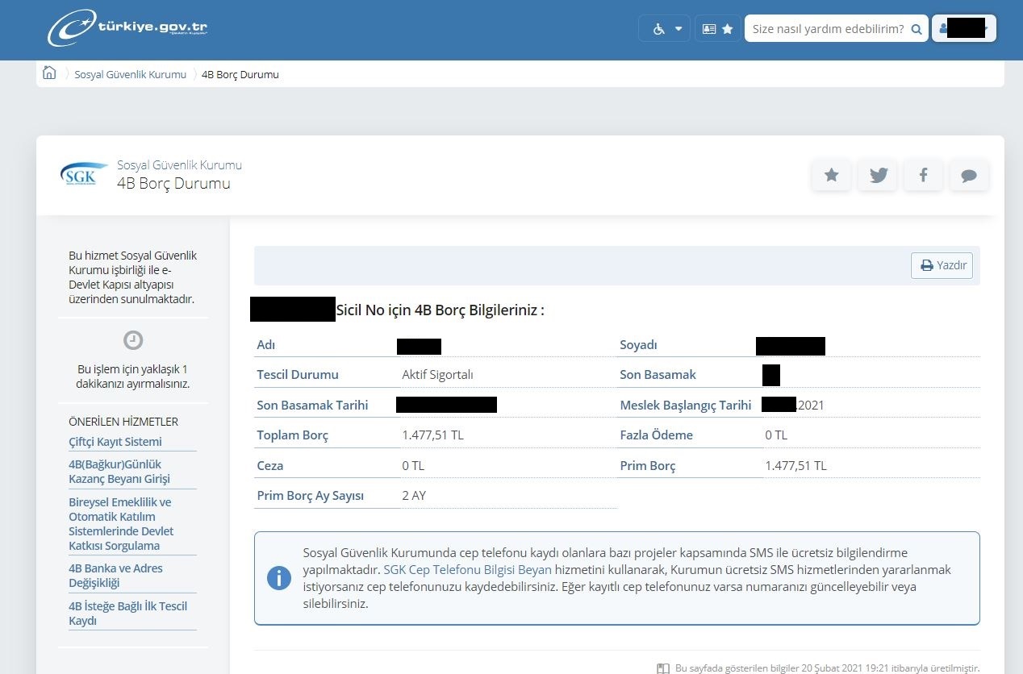Click the Fazla Ödeme value "0 TL"
This screenshot has height=674, width=1023.
point(776,435)
